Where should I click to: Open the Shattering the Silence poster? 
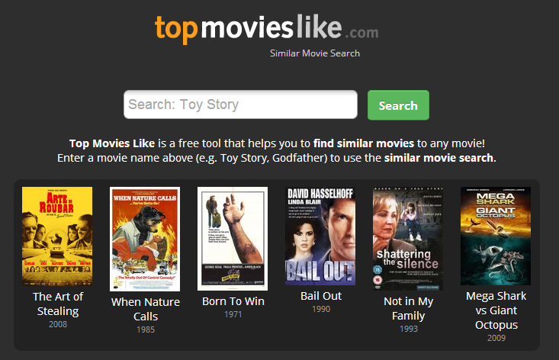[x=408, y=239]
